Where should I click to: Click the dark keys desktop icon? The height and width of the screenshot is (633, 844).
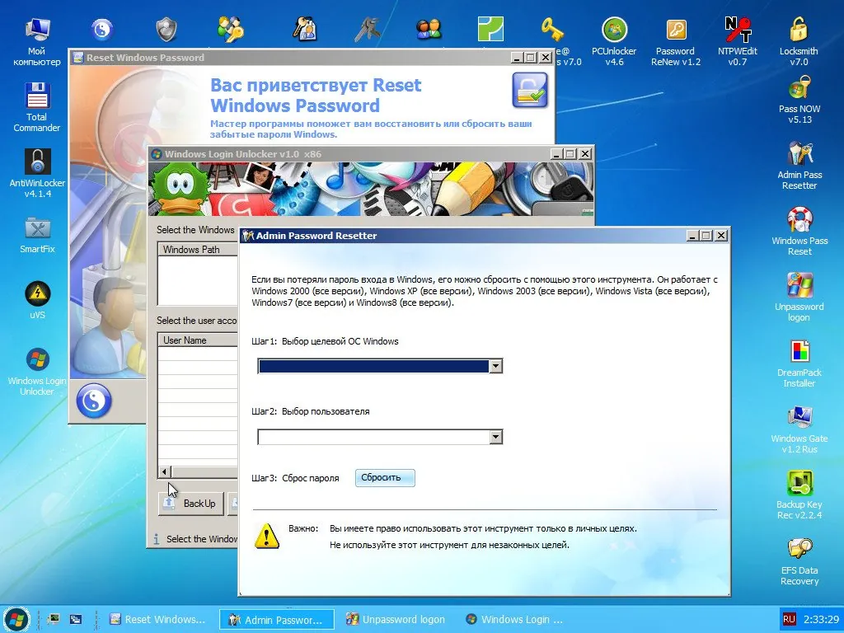367,30
